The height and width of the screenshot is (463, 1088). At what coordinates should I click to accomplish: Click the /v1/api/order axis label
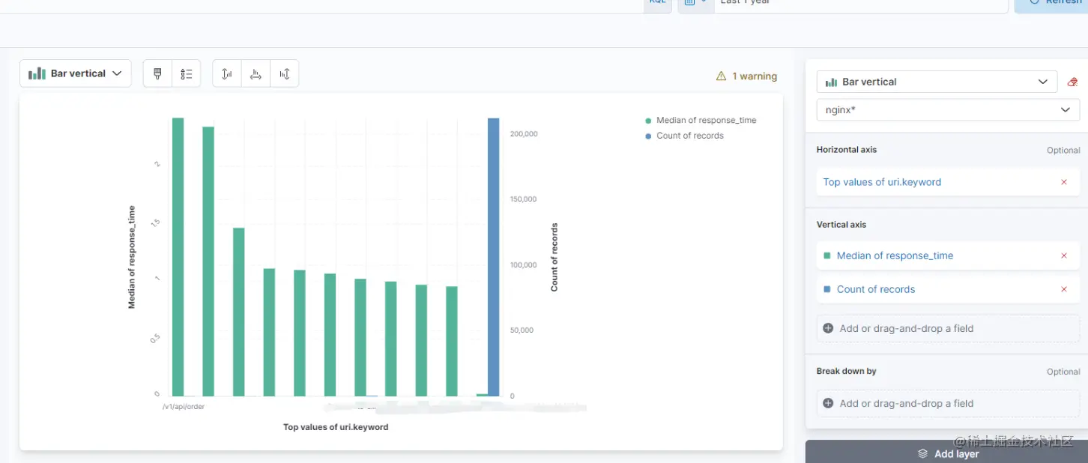[x=184, y=407]
